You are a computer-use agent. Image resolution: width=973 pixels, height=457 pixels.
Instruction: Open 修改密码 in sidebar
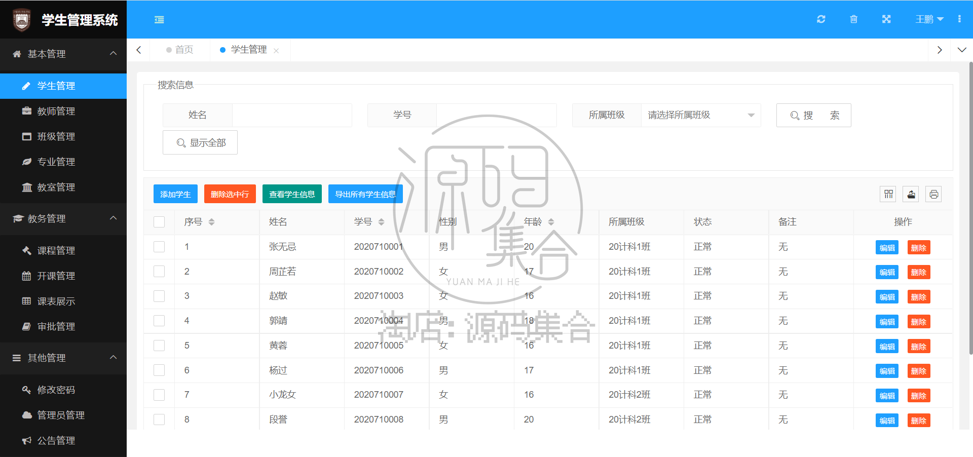click(x=63, y=390)
